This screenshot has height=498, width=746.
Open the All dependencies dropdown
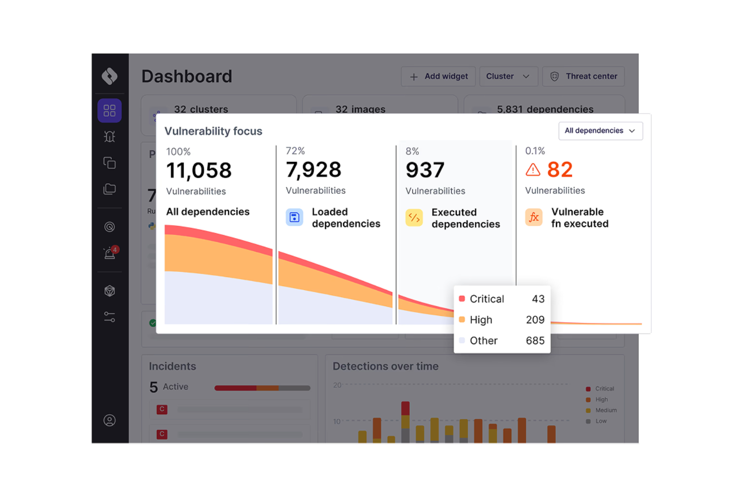[x=600, y=131]
